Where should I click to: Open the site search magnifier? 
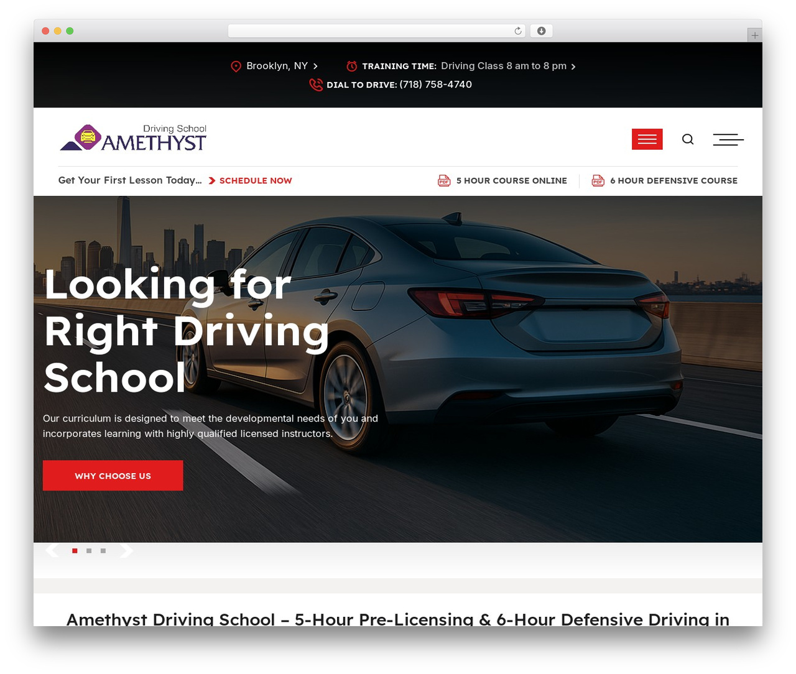(688, 139)
